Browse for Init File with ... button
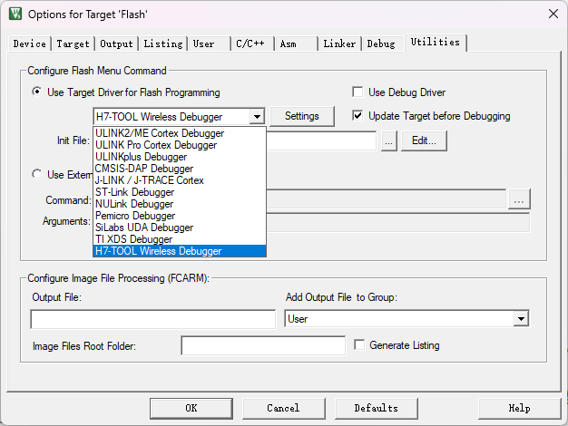 388,140
